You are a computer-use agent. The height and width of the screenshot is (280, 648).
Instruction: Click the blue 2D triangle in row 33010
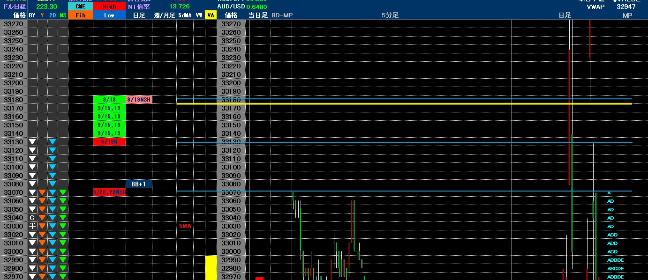coord(53,243)
